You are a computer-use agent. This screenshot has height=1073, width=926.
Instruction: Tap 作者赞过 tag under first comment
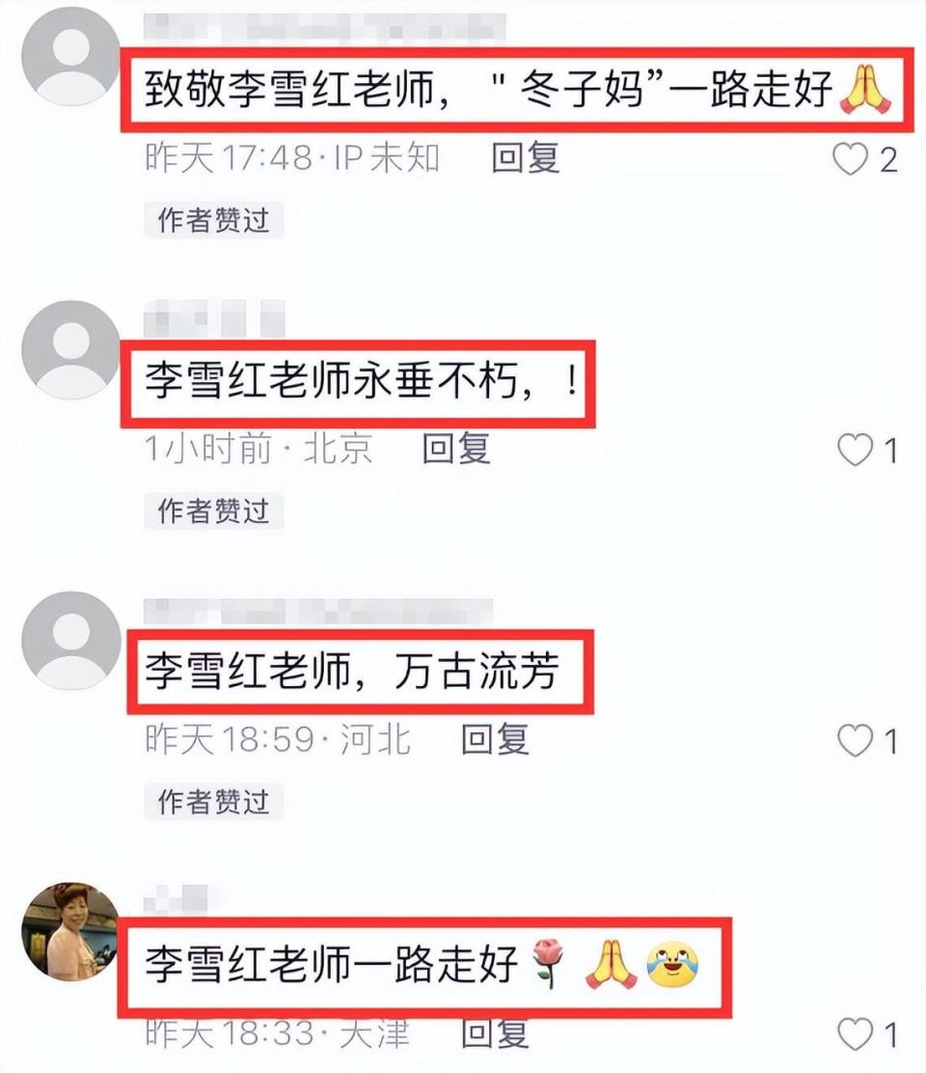click(x=213, y=220)
